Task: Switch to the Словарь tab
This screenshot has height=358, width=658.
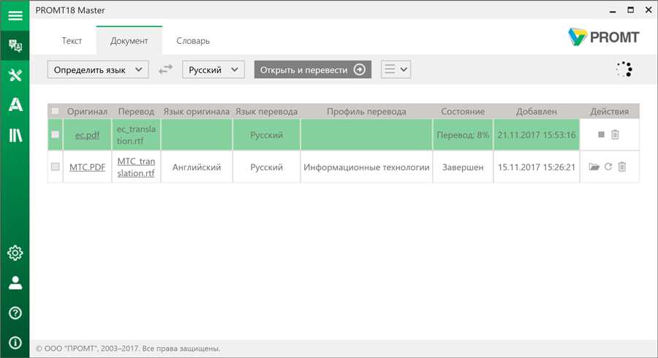Action: click(x=193, y=41)
